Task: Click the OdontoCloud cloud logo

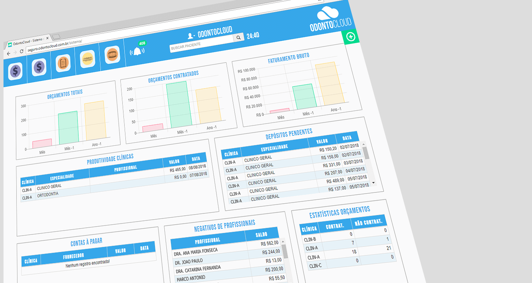Action: [330, 18]
